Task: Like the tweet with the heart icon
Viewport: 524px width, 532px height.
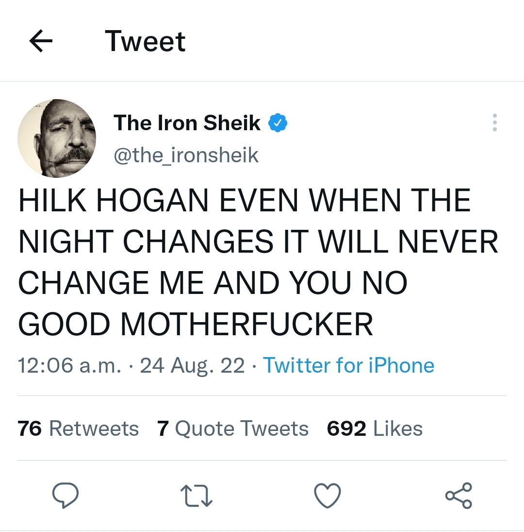Action: (327, 496)
